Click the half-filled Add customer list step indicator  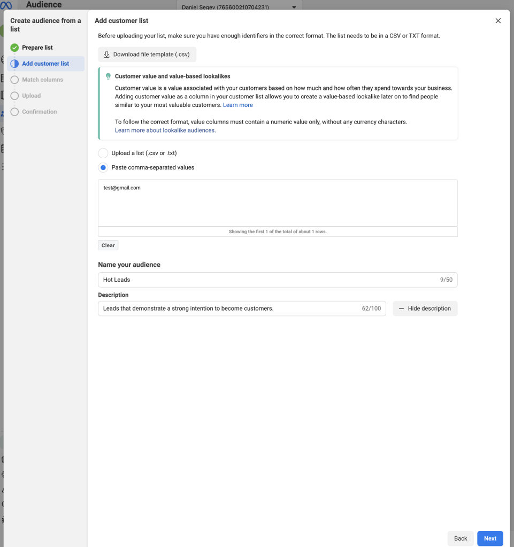14,63
